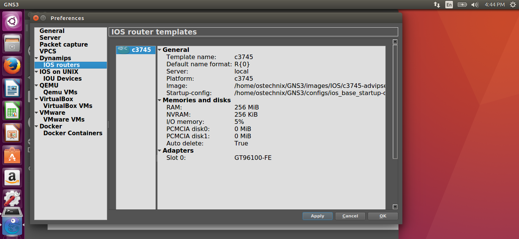The width and height of the screenshot is (519, 239).
Task: Click the GNS3 chameleon icon in launcher
Action: [x=13, y=226]
